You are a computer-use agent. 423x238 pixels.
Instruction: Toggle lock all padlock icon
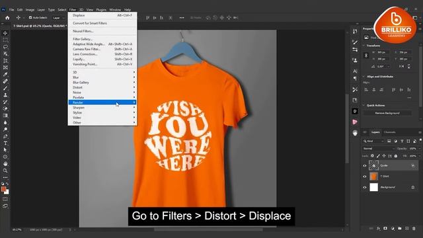[396, 156]
